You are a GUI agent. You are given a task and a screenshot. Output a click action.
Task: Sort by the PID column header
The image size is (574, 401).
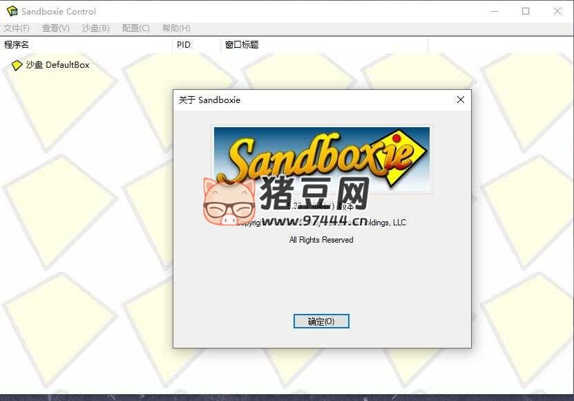pos(184,45)
